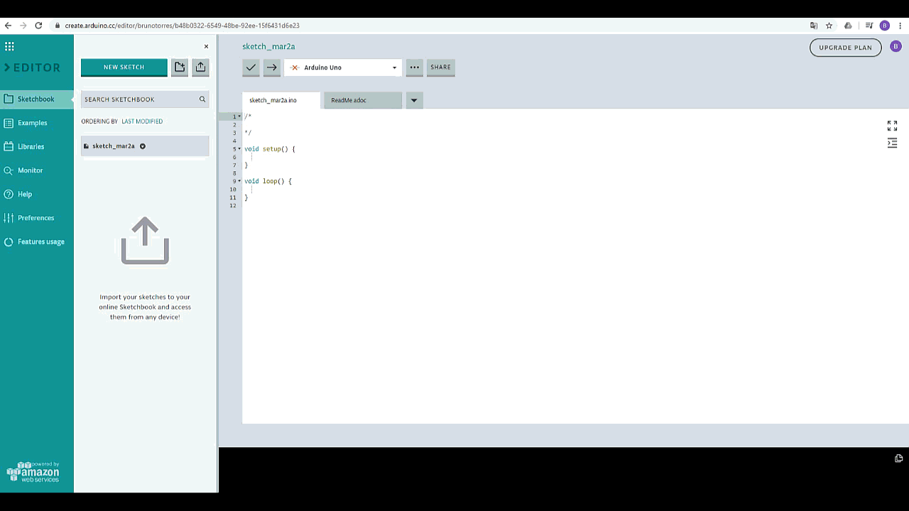Open the three-dots more options menu

coord(415,67)
